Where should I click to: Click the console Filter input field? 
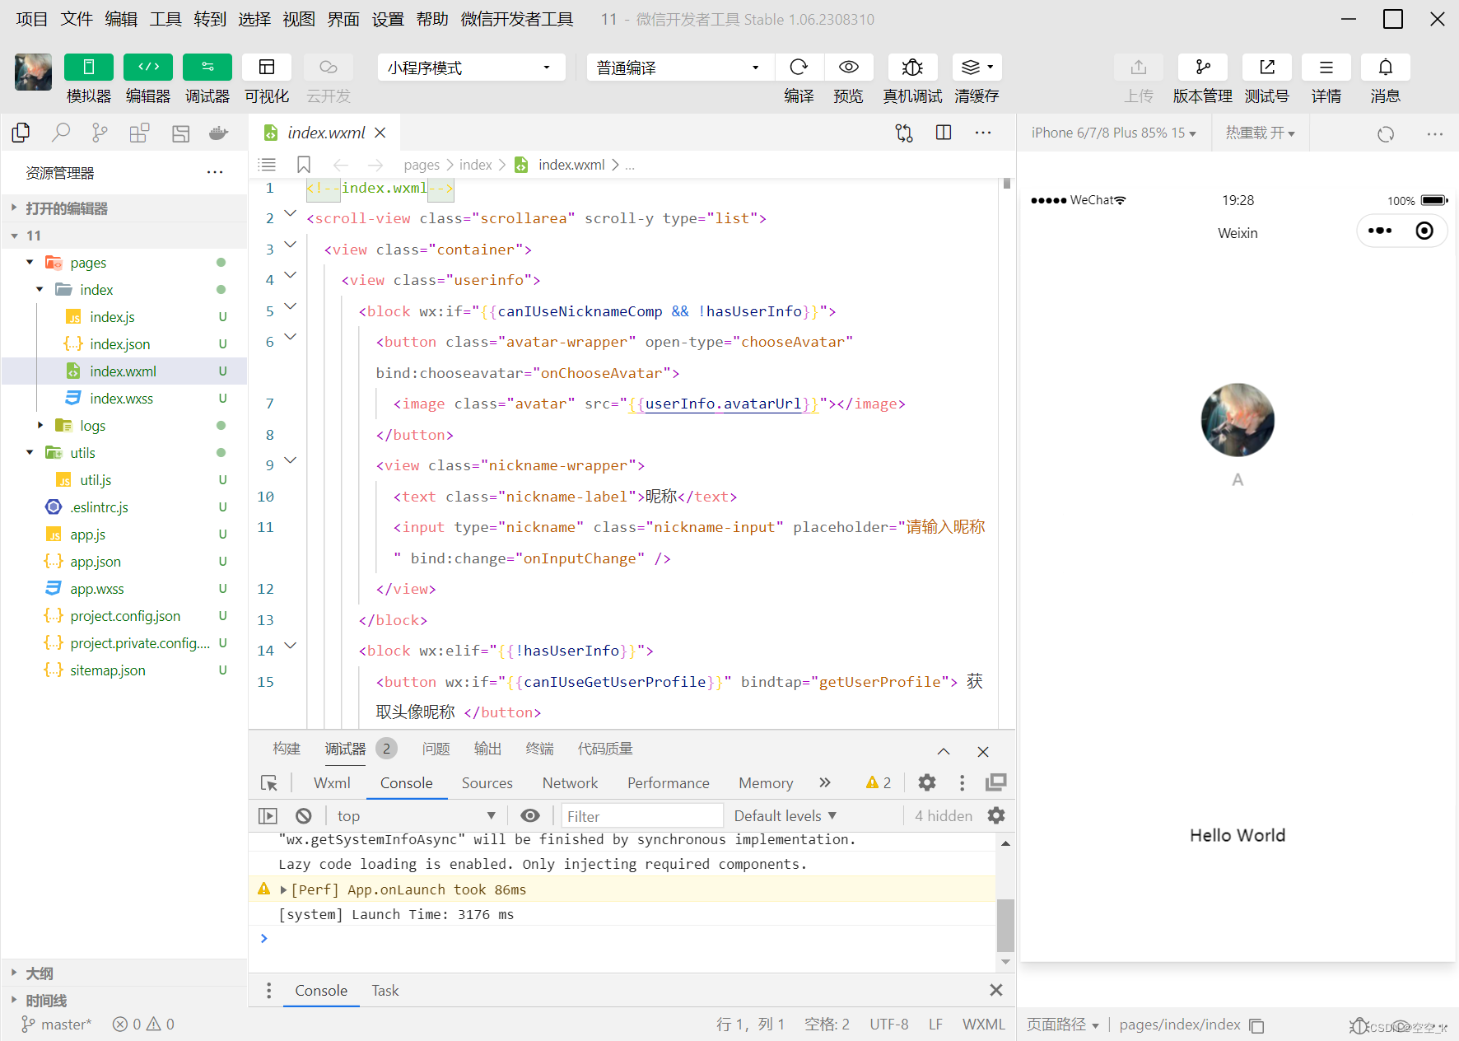click(642, 816)
